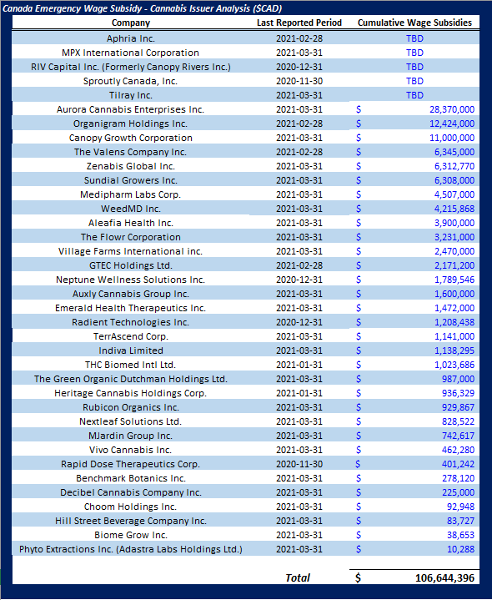Click the 1,789,546 subsidy value
This screenshot has height=600, width=492.
tap(454, 280)
